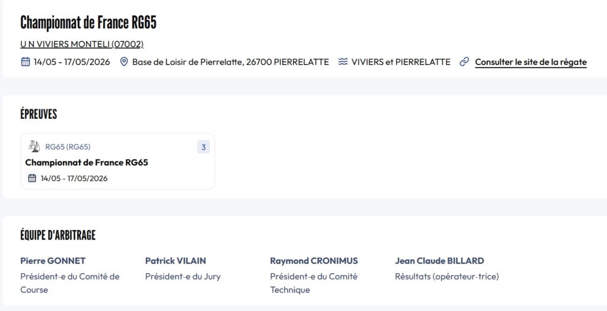Open Consulter le site de la régate
This screenshot has width=607, height=311.
531,62
